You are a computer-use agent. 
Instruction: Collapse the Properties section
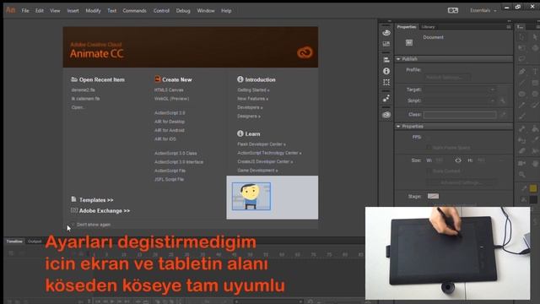pos(398,127)
